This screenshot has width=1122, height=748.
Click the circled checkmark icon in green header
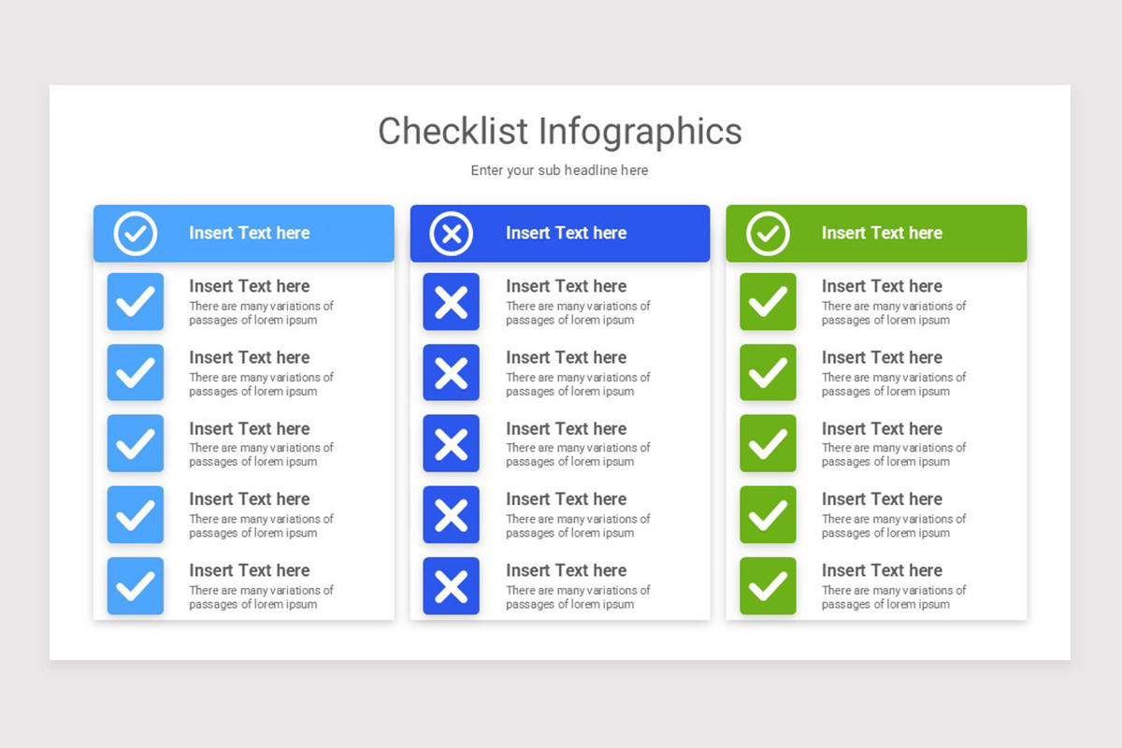coord(768,233)
